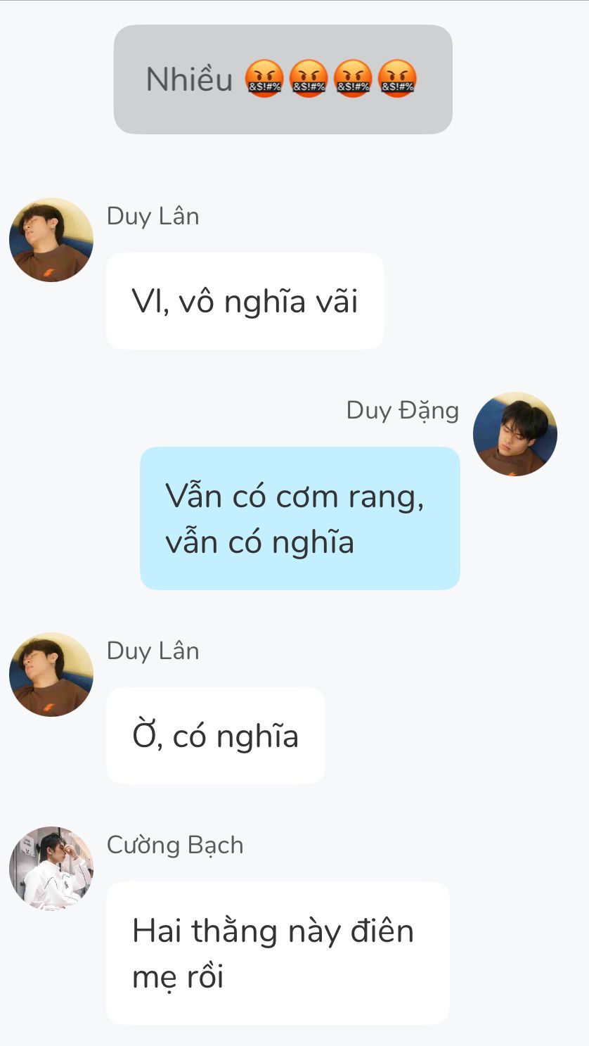589x1046 pixels.
Task: Click name Duy Lân above 'Vl, vô nghĩa vãi'
Action: 153,216
